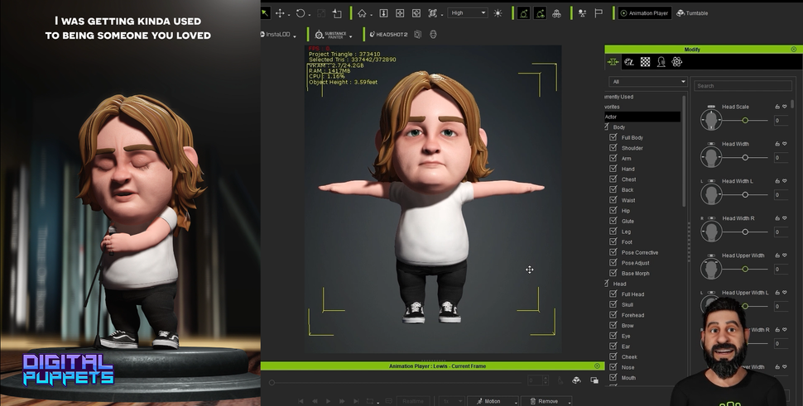The width and height of the screenshot is (803, 406).
Task: Click the atom-shaped Modify tab icon
Action: coord(676,62)
